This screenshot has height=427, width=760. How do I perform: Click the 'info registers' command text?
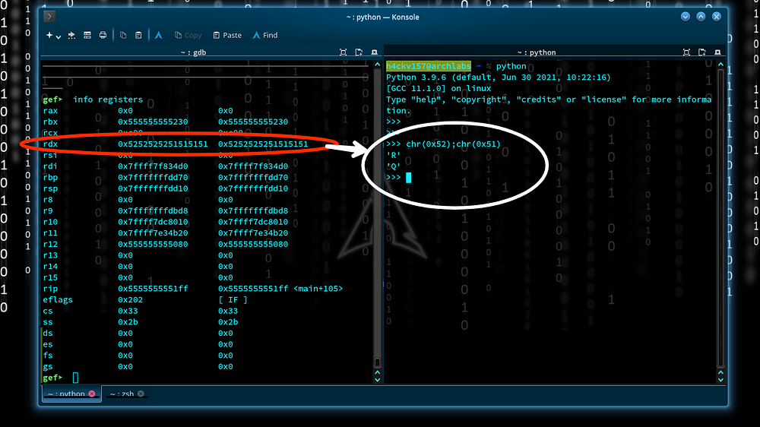click(108, 100)
